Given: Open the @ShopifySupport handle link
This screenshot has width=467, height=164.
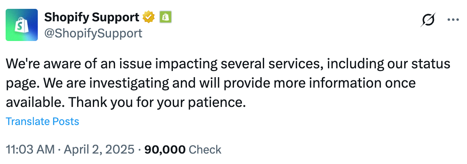Looking at the screenshot, I should point(93,33).
